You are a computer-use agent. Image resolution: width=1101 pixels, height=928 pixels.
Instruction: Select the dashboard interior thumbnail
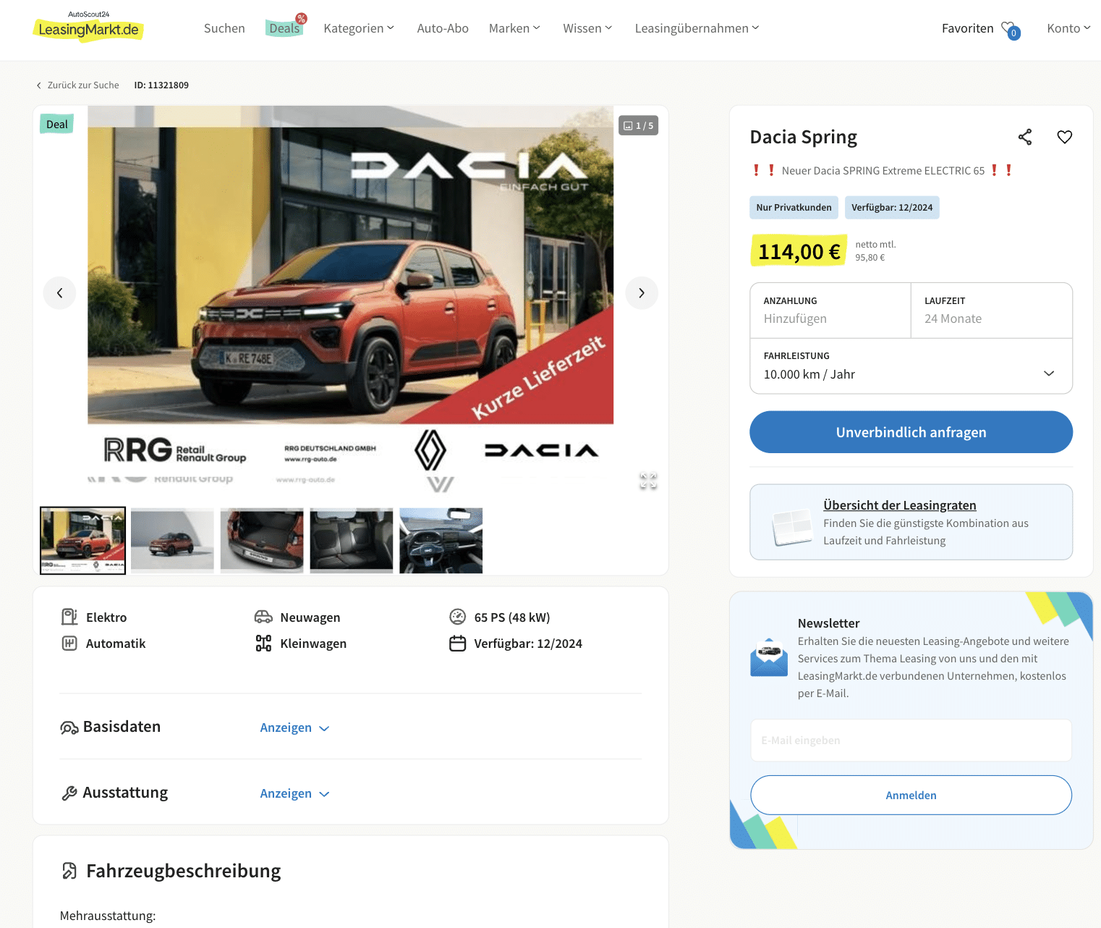(x=441, y=541)
